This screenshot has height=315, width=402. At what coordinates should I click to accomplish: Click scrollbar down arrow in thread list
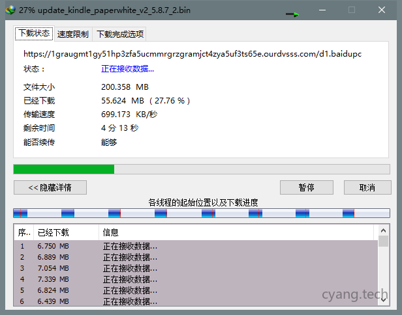[x=383, y=299]
